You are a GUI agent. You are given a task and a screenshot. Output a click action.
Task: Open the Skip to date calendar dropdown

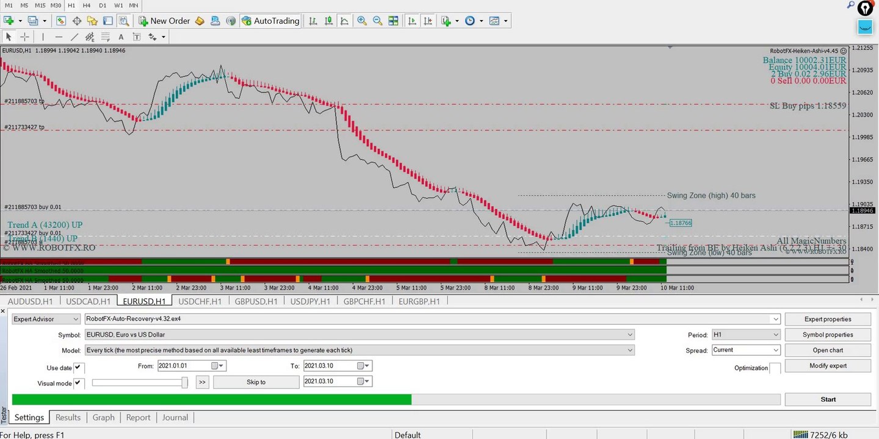click(364, 381)
